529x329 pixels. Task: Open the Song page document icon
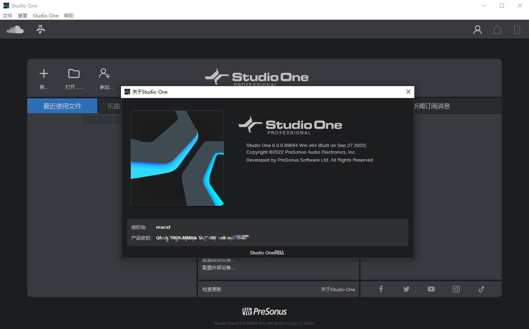pyautogui.click(x=517, y=30)
